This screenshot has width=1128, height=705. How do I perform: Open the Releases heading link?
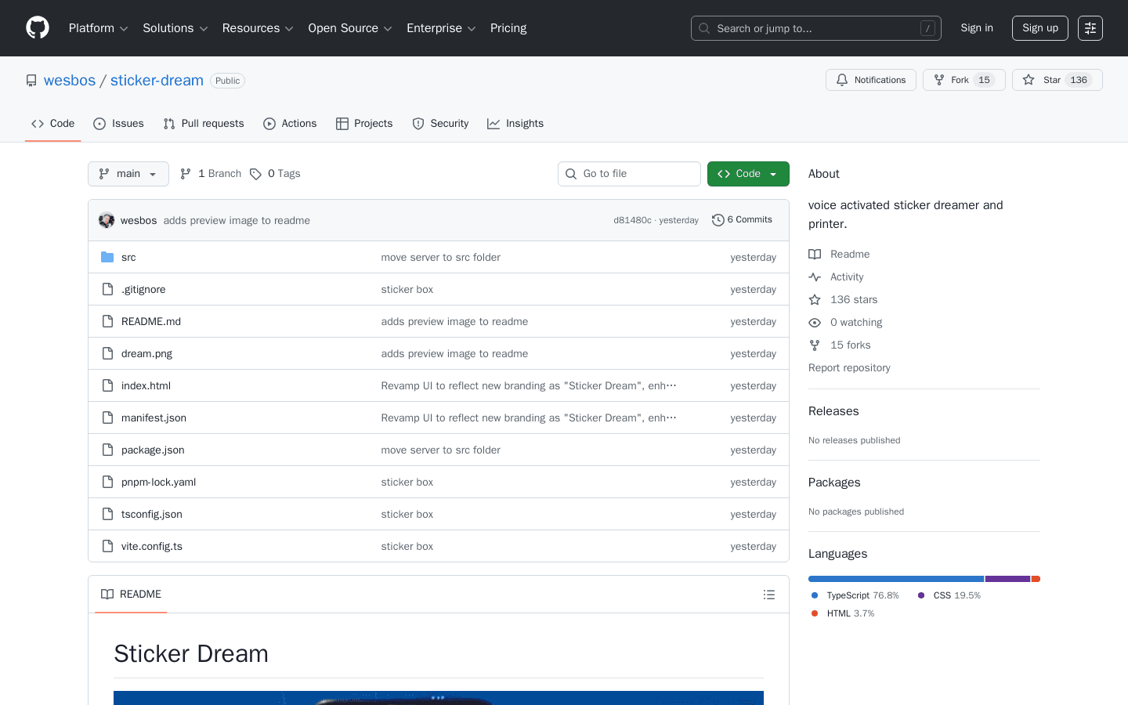point(833,411)
